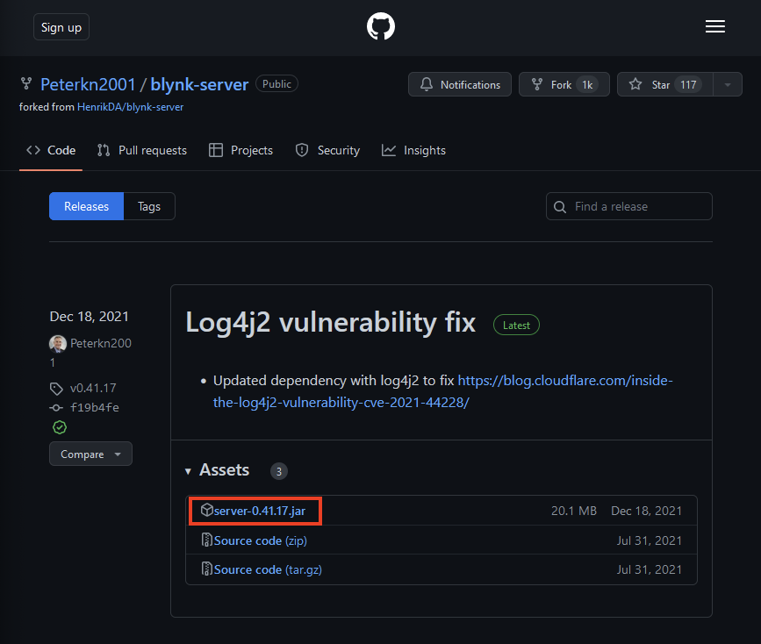Viewport: 761px width, 644px height.
Task: Open the Cloudflare blog log4j2 link
Action: tap(442, 391)
